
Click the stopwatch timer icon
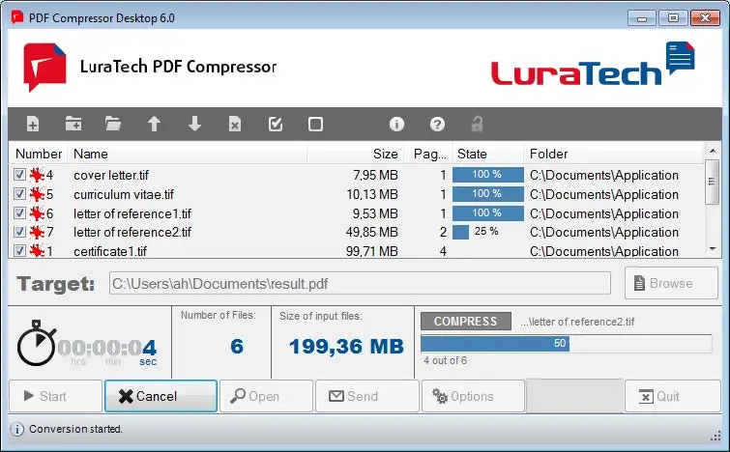coord(37,343)
